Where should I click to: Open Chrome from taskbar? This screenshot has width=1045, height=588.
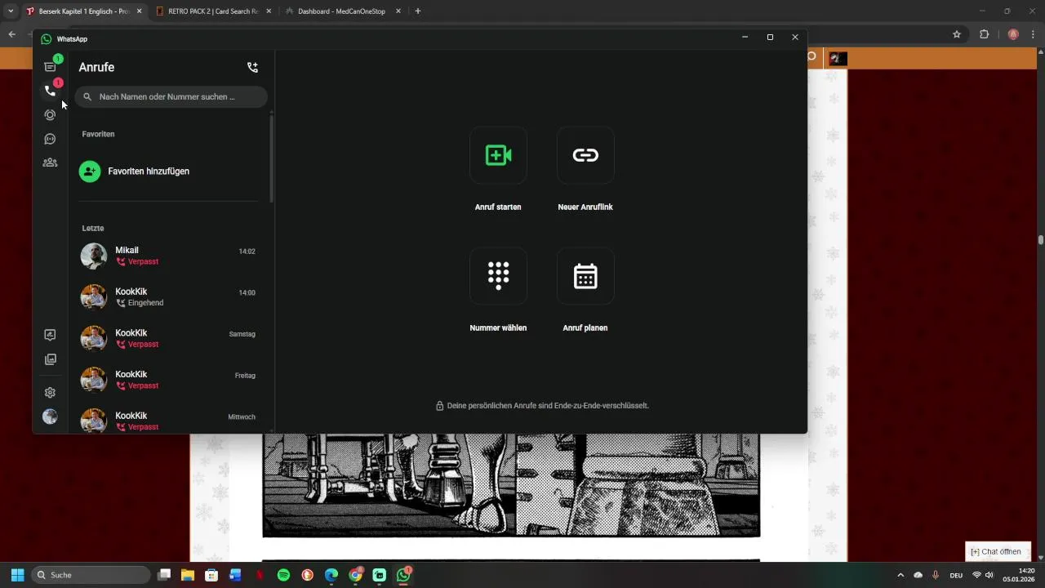point(355,575)
